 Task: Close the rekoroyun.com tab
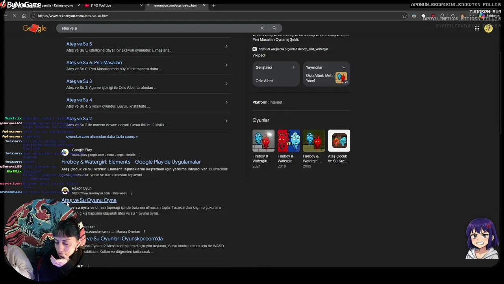coord(205,6)
